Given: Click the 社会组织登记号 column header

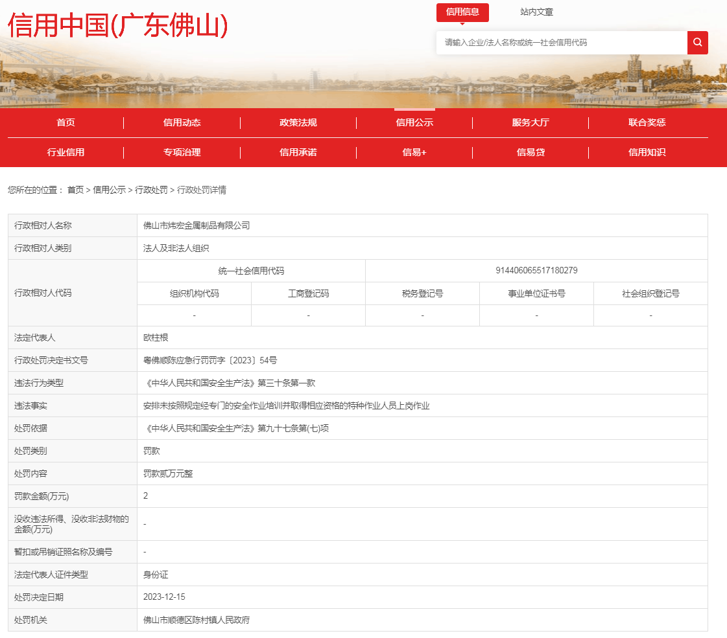Looking at the screenshot, I should [x=650, y=293].
